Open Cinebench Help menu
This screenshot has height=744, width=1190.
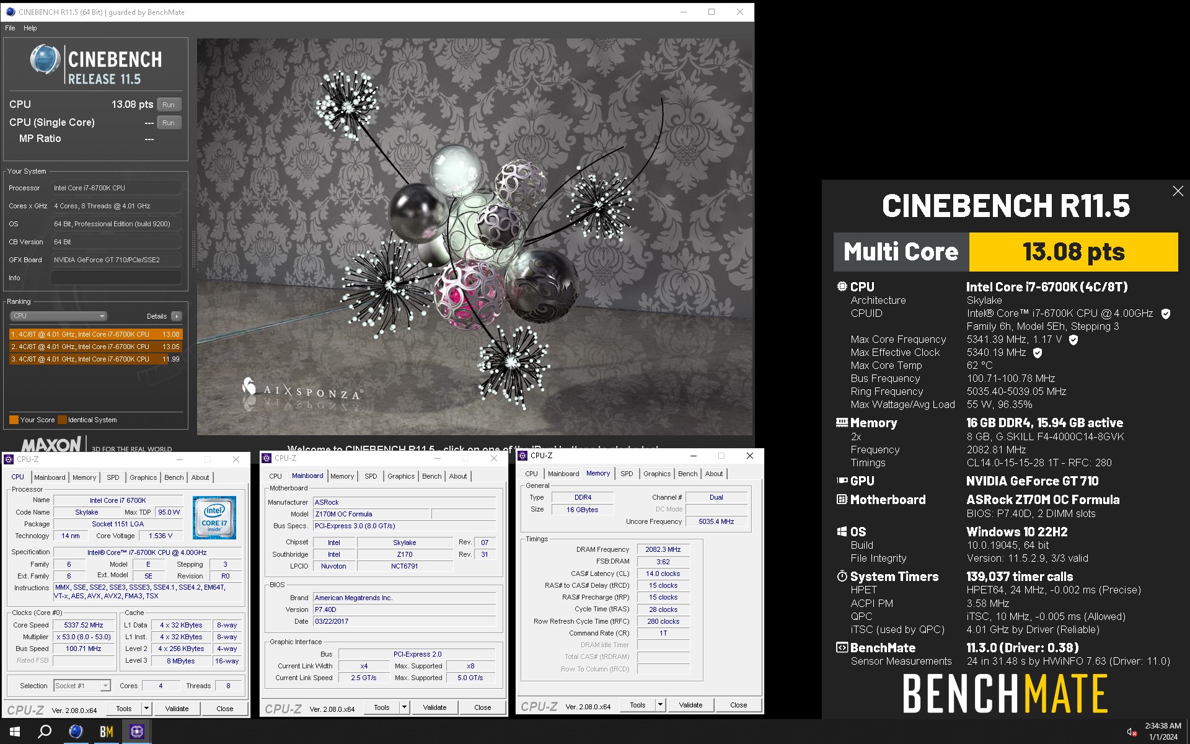pyautogui.click(x=30, y=28)
